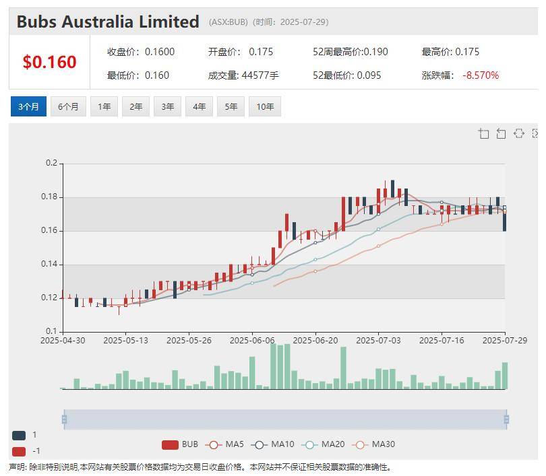Activate the area zoom tool icon
This screenshot has height=476, width=546.
click(483, 133)
